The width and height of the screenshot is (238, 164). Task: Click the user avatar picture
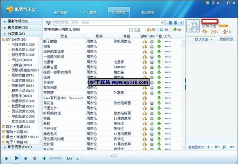(x=193, y=26)
